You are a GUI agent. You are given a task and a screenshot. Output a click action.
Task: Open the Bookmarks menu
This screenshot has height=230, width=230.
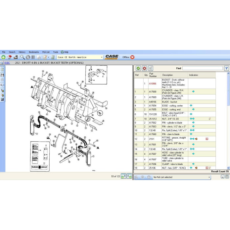tap(34, 52)
